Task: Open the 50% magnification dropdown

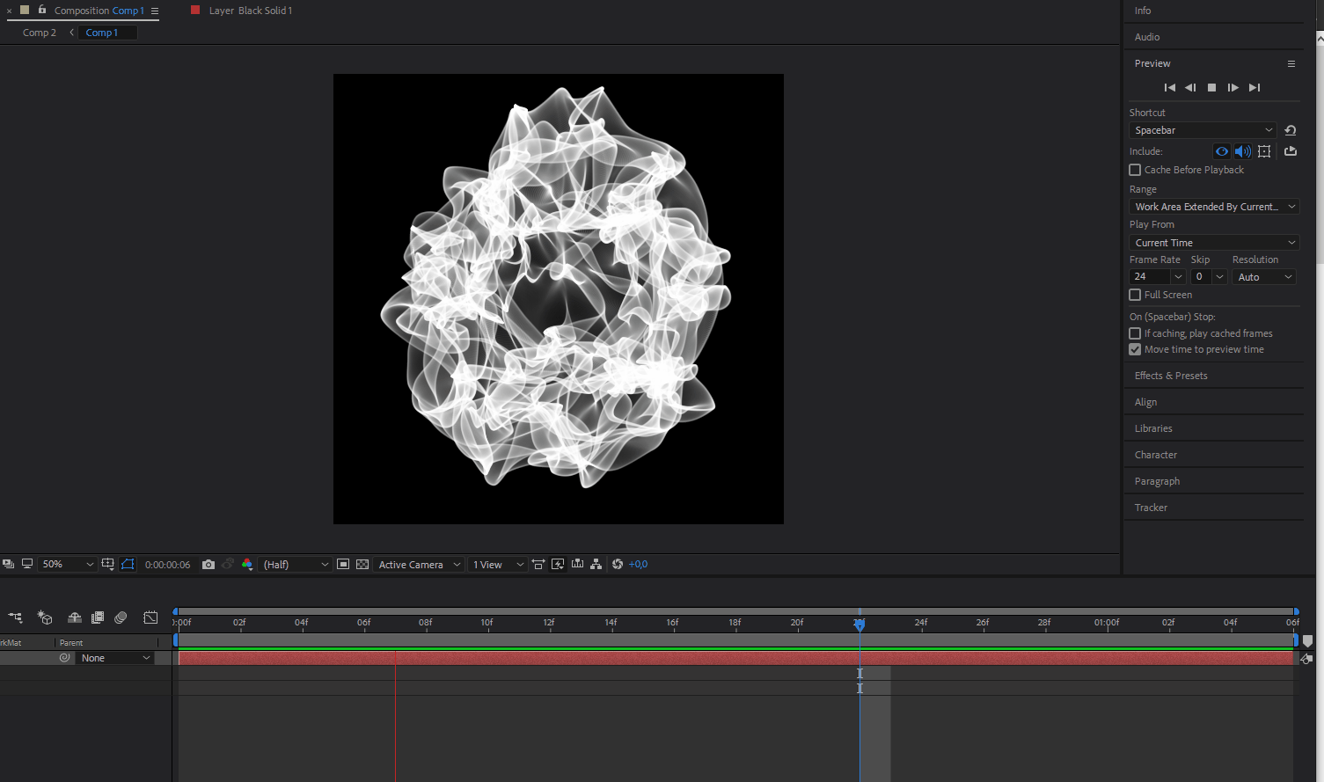Action: 68,565
